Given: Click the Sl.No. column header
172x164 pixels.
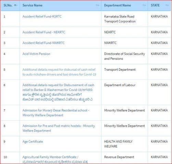Looking at the screenshot, I should pyautogui.click(x=10, y=5).
